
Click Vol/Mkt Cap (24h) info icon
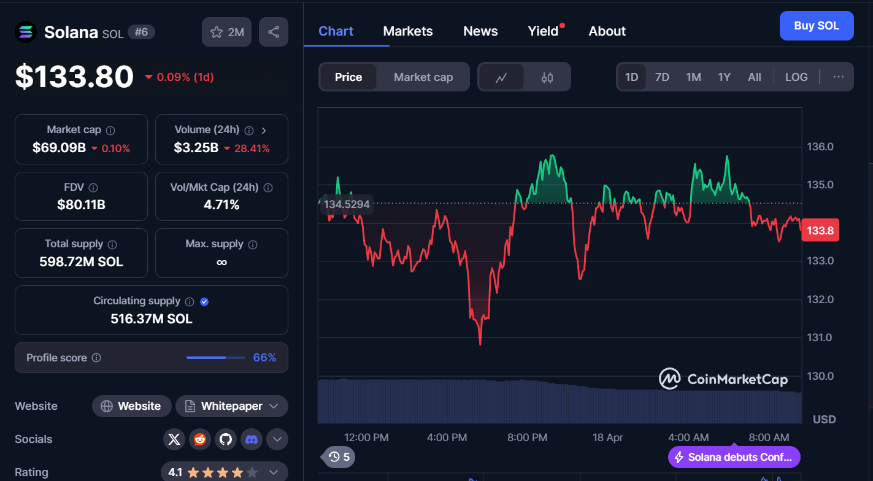click(x=268, y=188)
